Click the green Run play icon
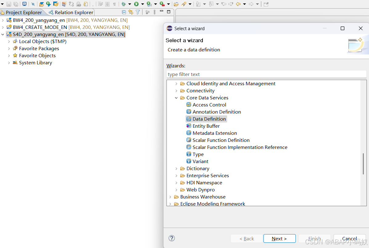 136,4
